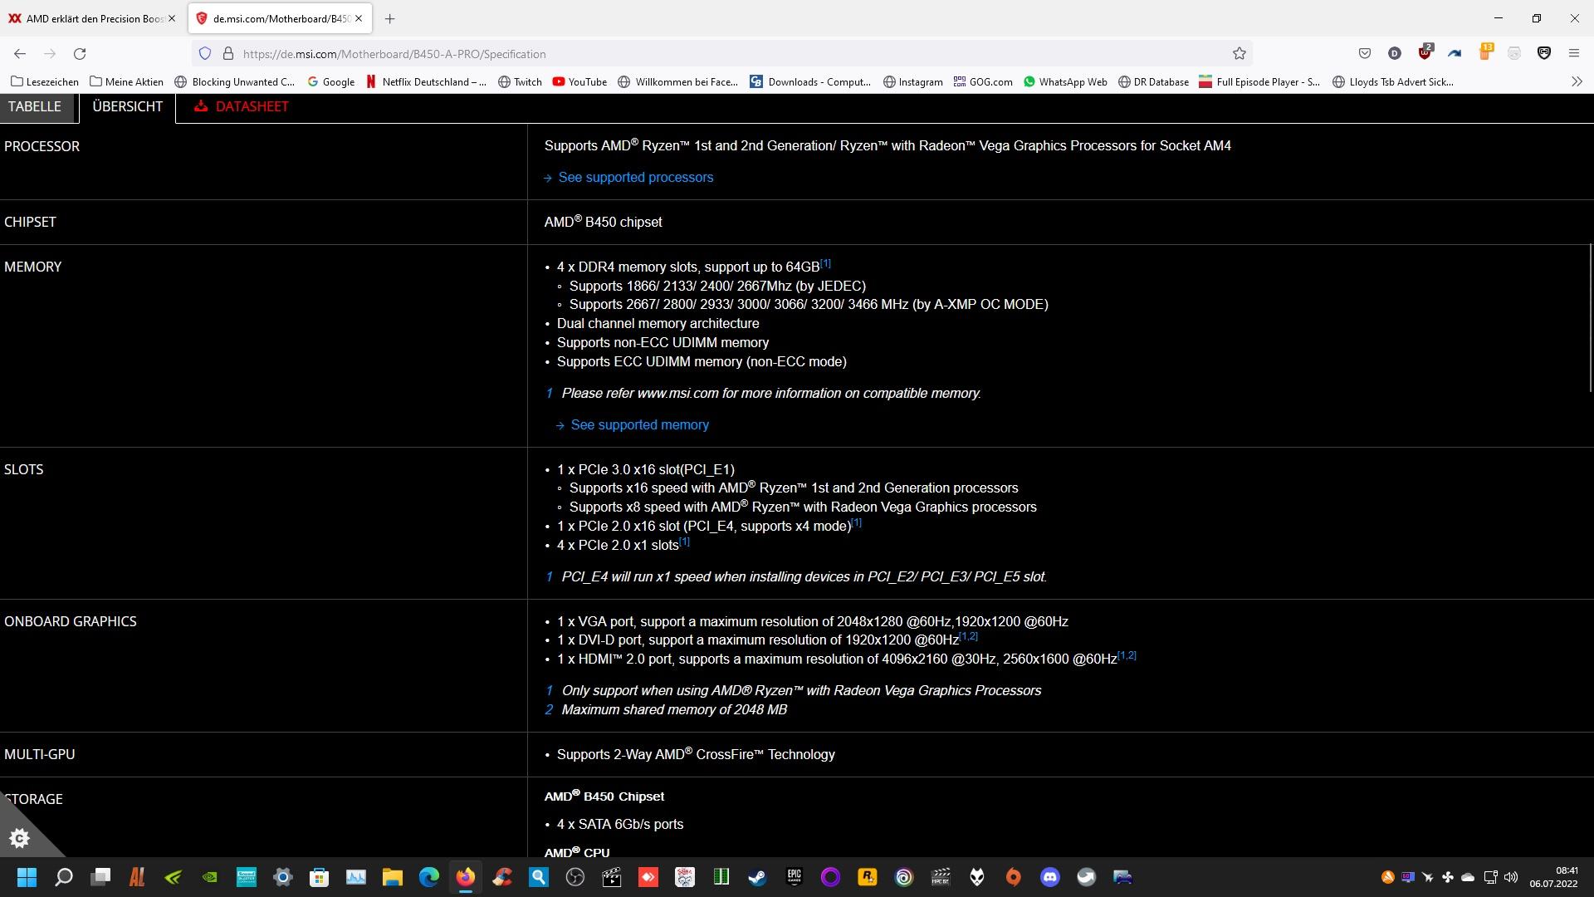Image resolution: width=1594 pixels, height=897 pixels.
Task: Open the uBlock Origin extension icon
Action: (x=1425, y=53)
